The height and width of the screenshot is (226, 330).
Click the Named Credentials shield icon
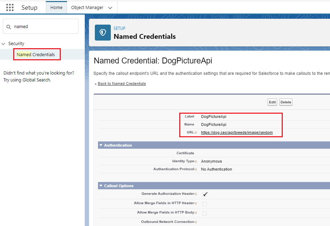(x=102, y=33)
